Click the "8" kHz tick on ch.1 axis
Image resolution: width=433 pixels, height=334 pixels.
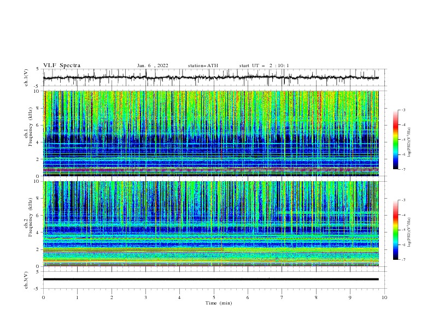[x=38, y=108]
